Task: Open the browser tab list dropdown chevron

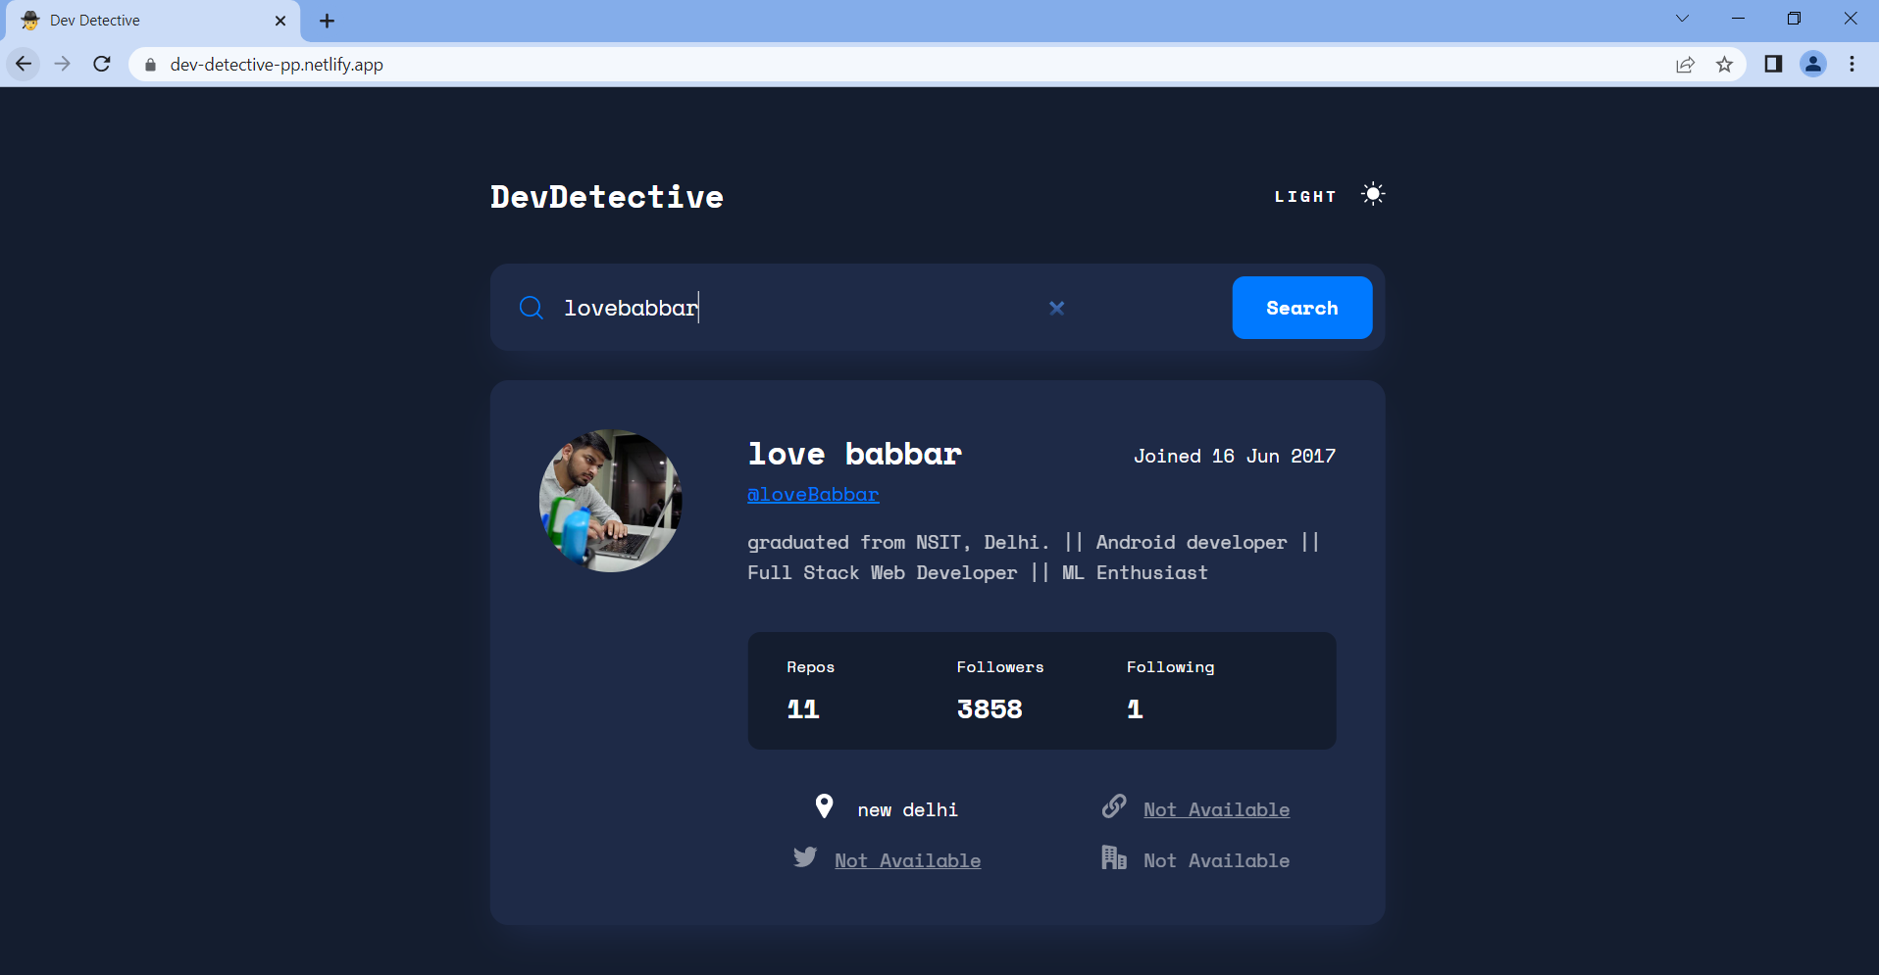Action: (x=1682, y=18)
